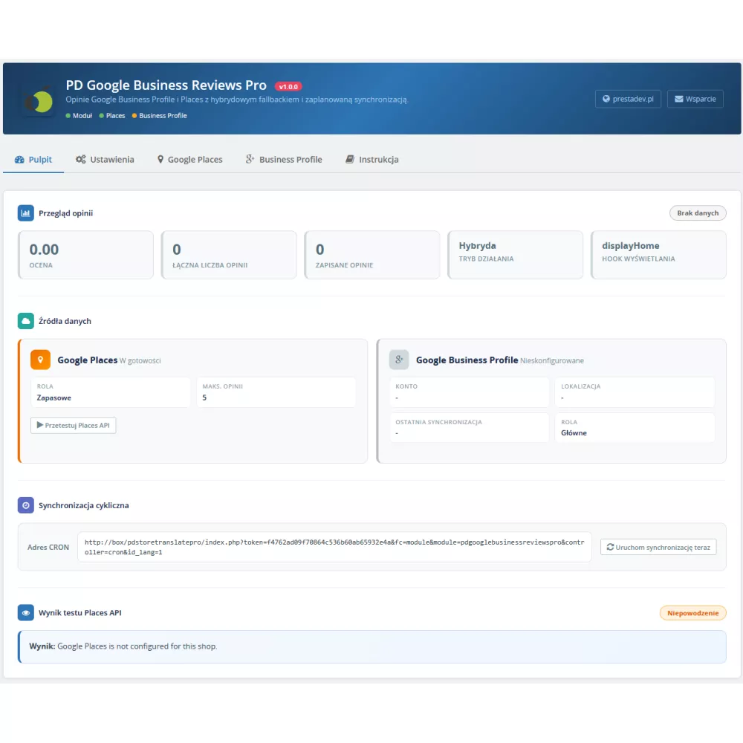Click the Przegląd opinii section heading
Screen dimensions: 743x743
click(66, 213)
